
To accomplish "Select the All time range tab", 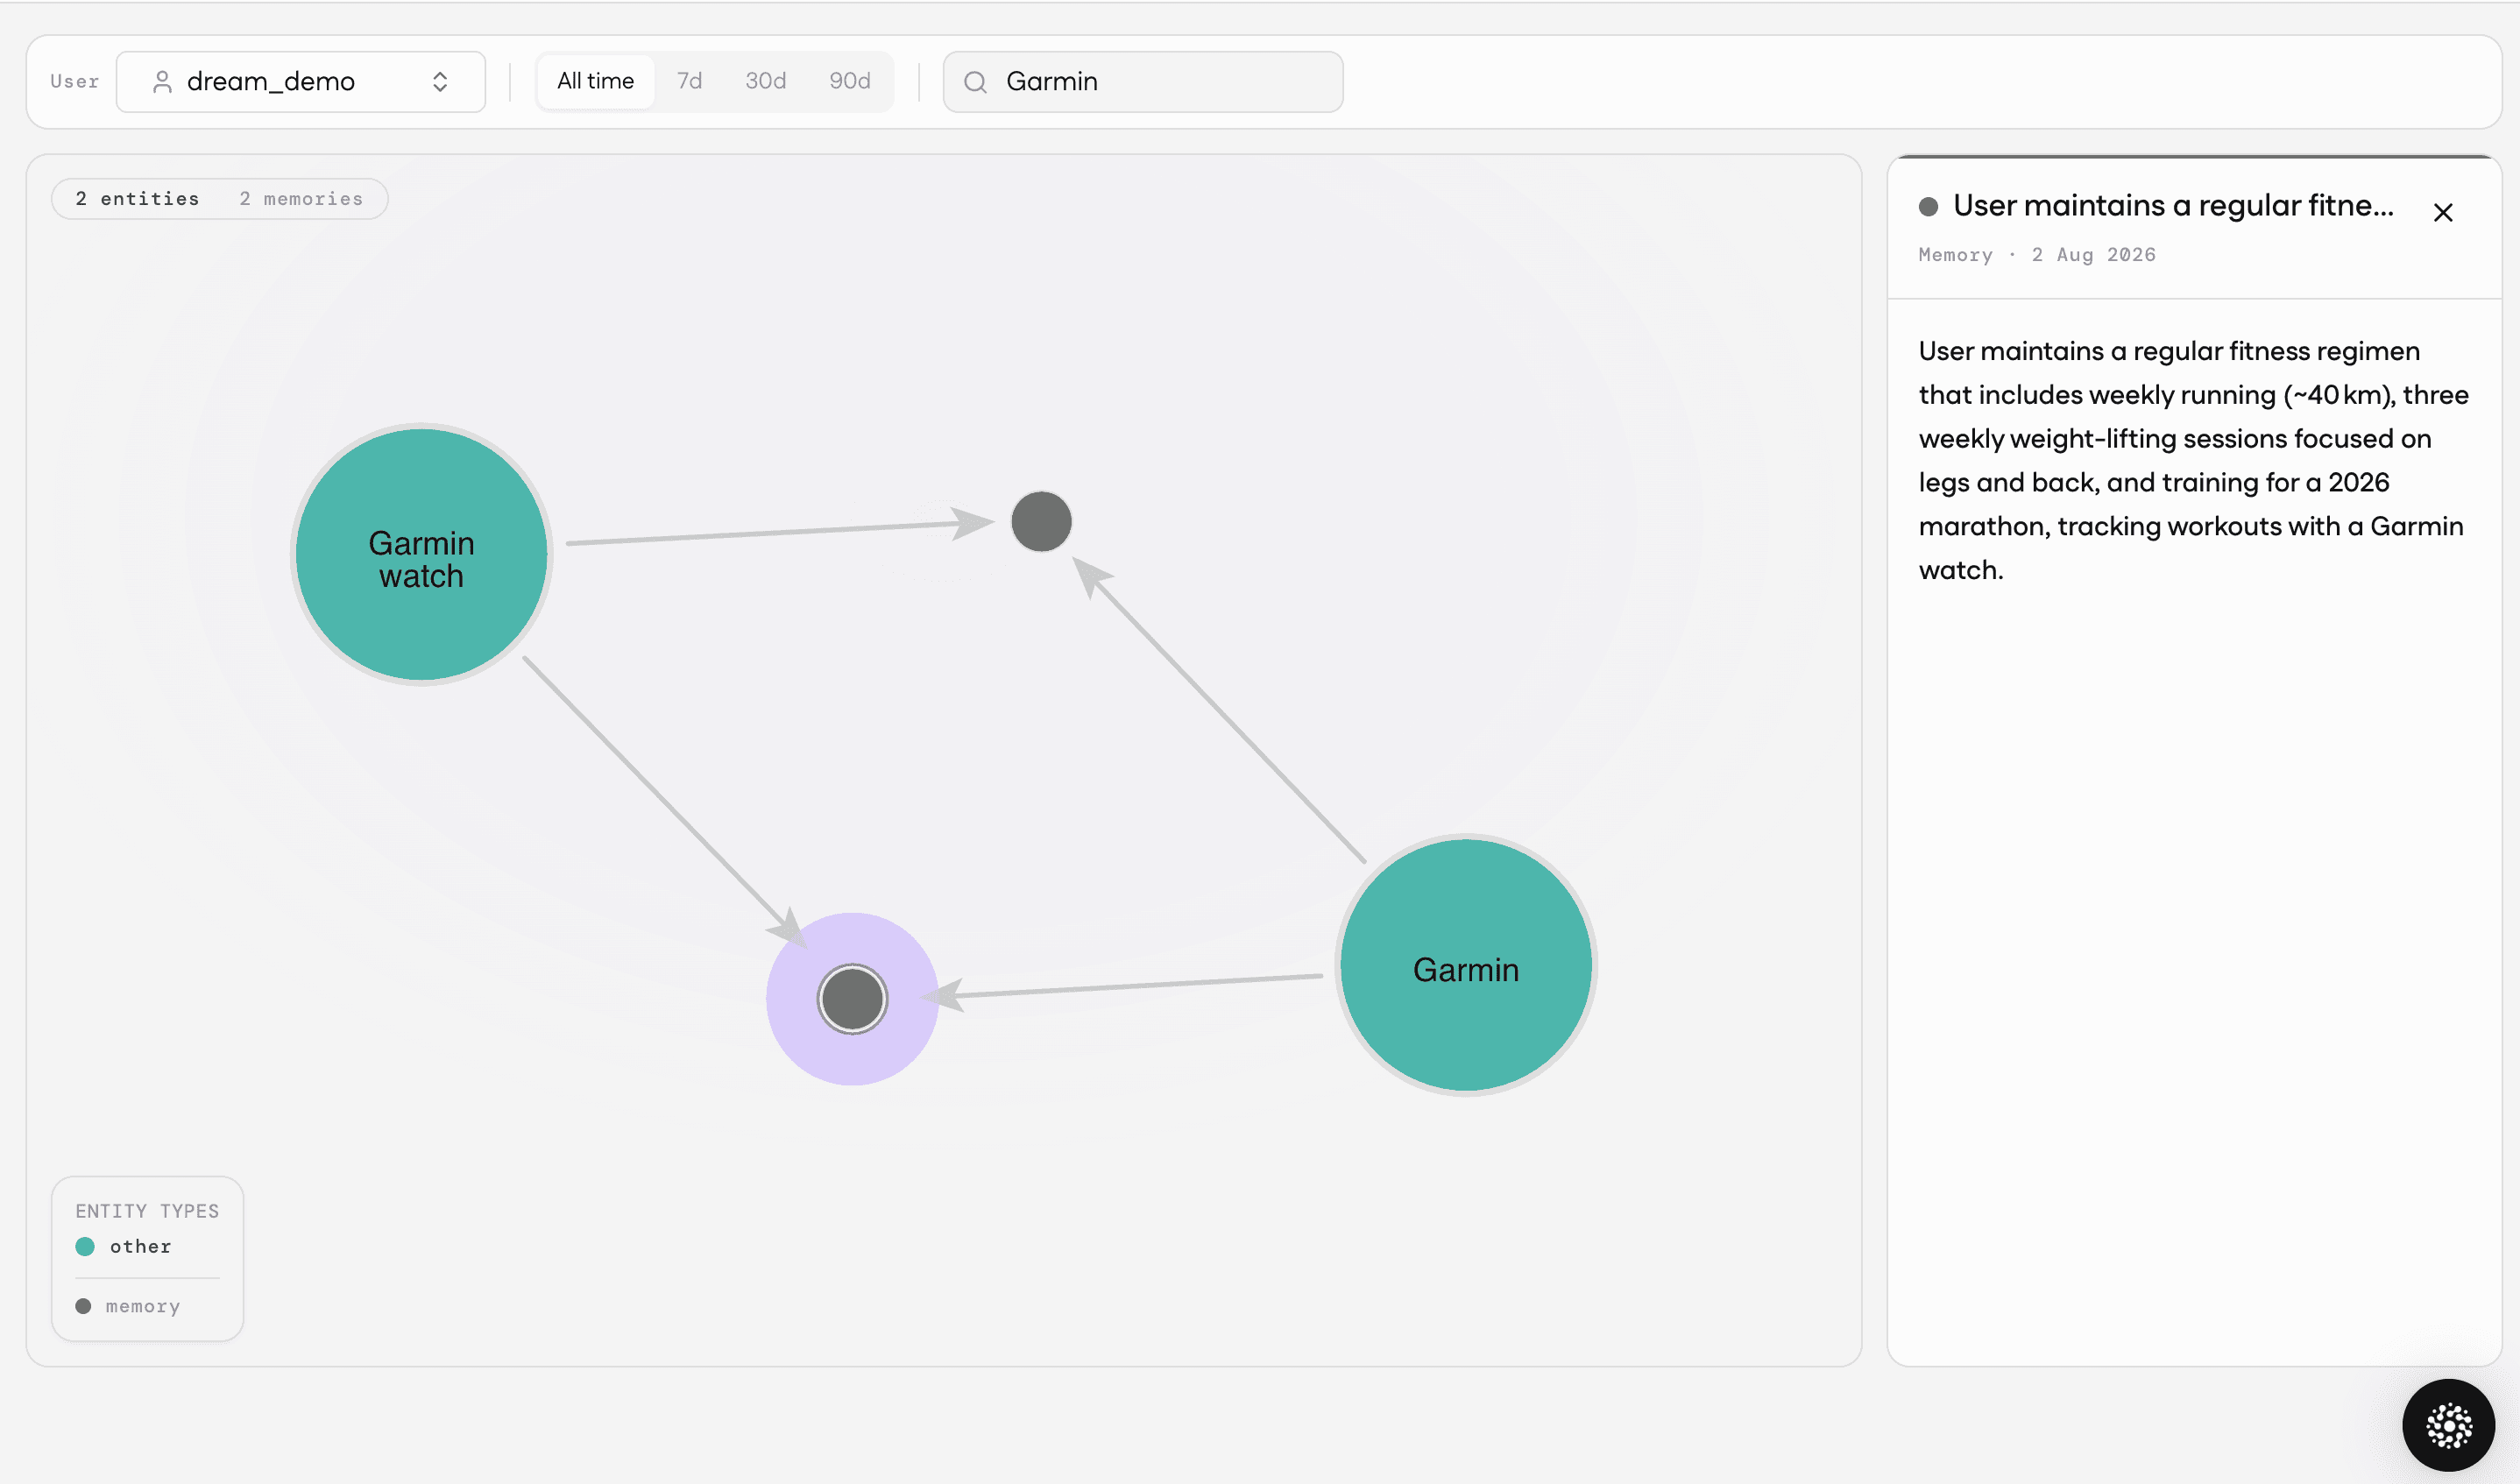I will click(x=595, y=81).
